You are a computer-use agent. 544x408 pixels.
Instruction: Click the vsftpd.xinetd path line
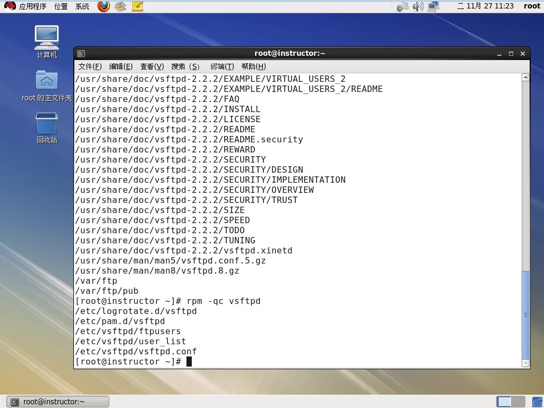[x=184, y=251]
